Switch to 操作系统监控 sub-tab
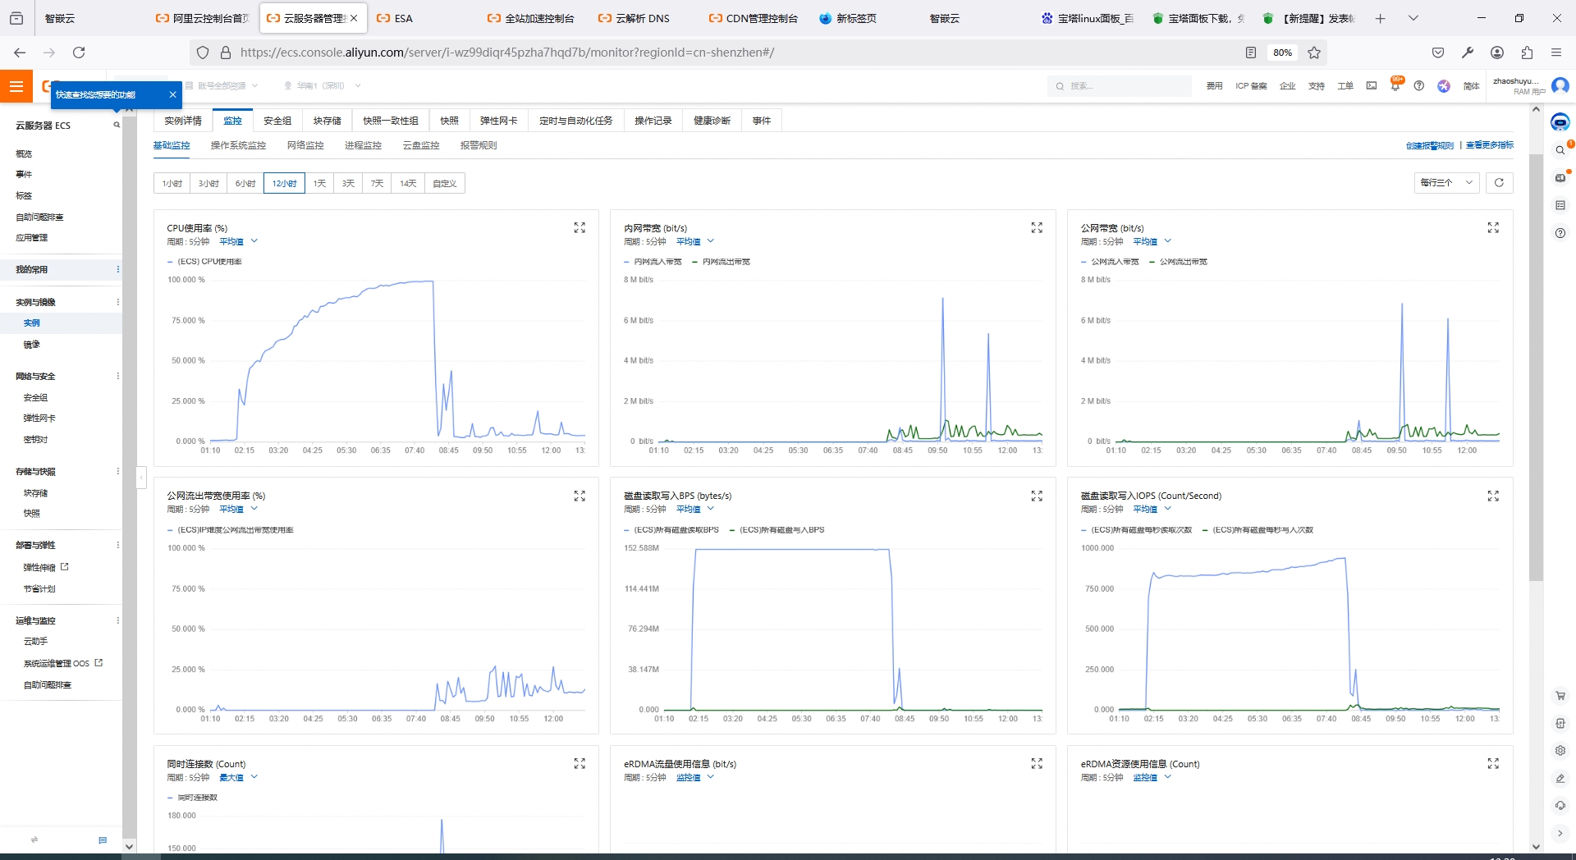The image size is (1576, 860). (x=238, y=145)
